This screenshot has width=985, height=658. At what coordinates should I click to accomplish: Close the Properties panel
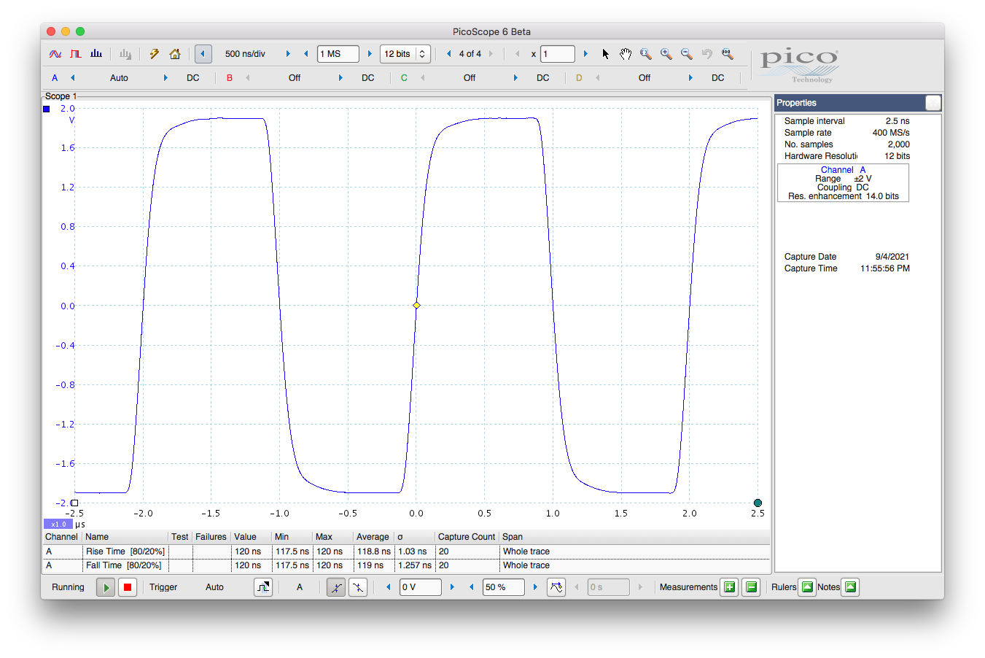(x=933, y=103)
